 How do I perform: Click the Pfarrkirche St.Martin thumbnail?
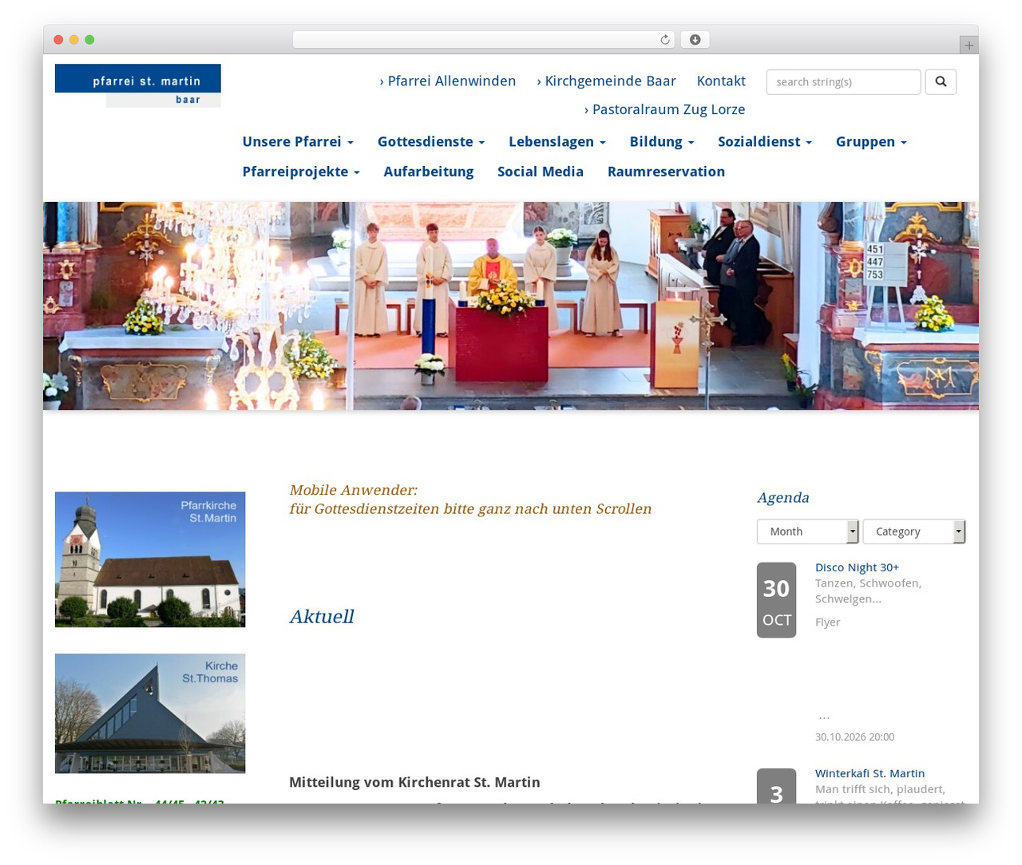(150, 559)
